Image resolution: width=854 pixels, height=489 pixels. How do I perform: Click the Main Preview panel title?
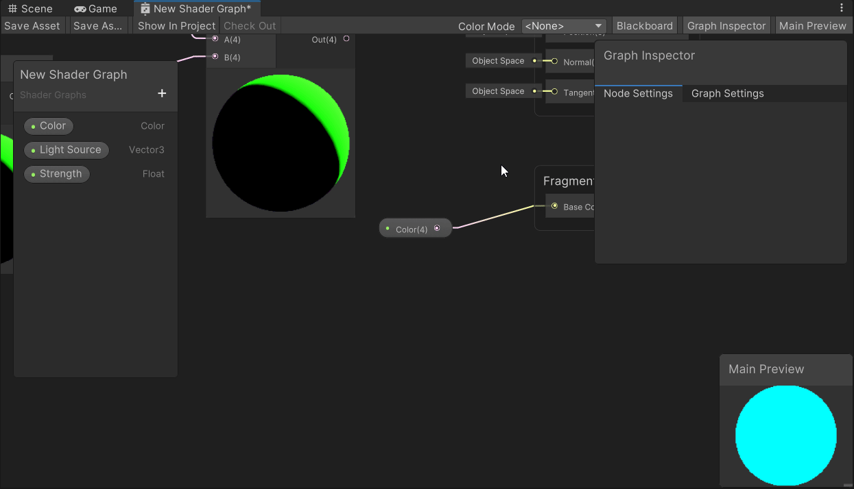pos(766,369)
